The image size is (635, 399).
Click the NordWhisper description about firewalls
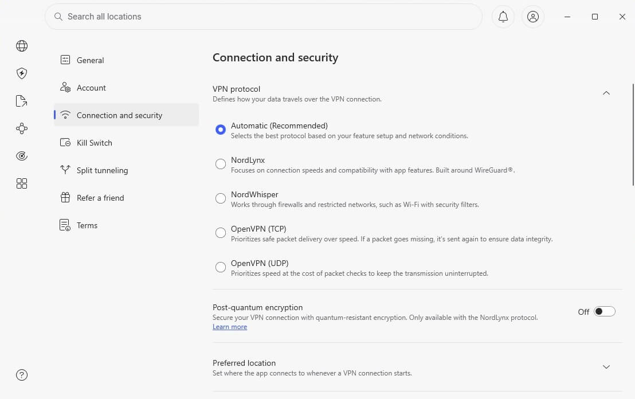coord(355,205)
